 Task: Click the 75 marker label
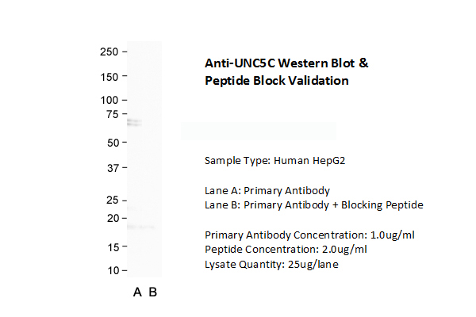coord(111,114)
